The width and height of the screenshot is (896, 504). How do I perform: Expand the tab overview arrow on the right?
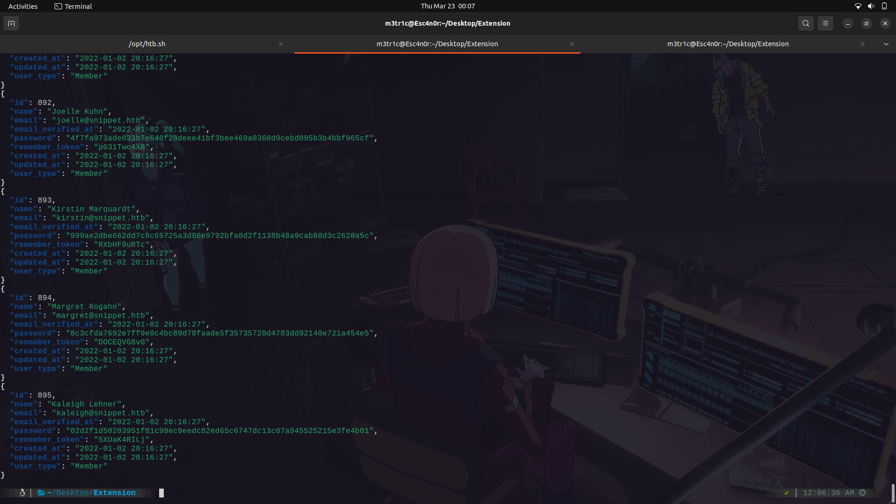point(886,44)
